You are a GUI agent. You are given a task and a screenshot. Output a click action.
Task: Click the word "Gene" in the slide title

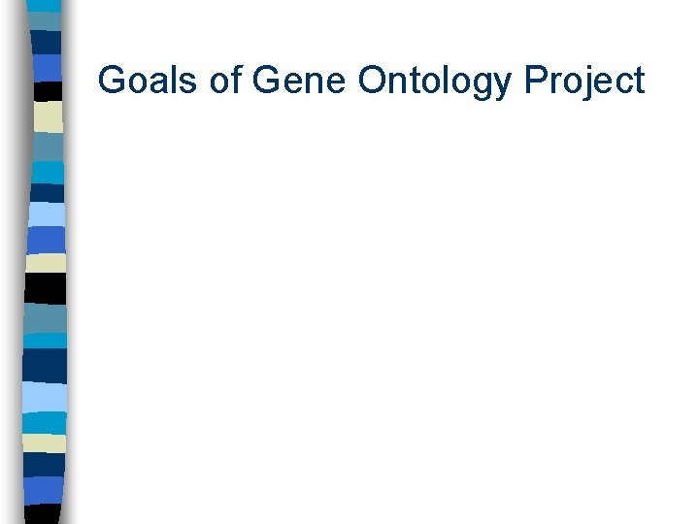coord(301,81)
